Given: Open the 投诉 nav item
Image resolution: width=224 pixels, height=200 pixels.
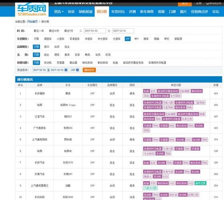Looking at the screenshot, I should click(x=71, y=12).
